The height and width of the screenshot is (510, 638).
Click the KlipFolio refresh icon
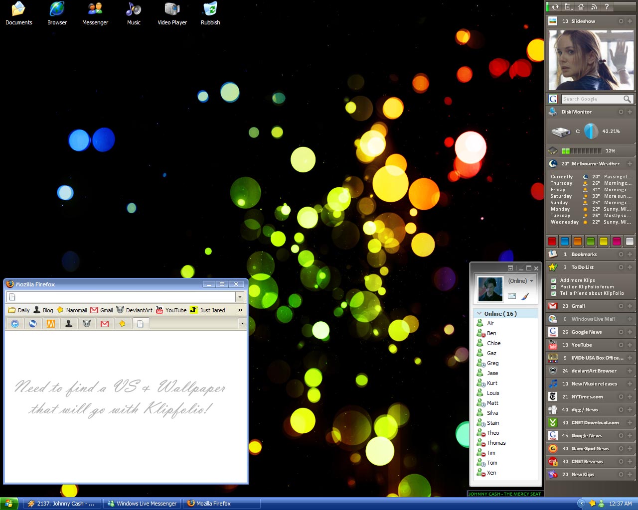(555, 6)
